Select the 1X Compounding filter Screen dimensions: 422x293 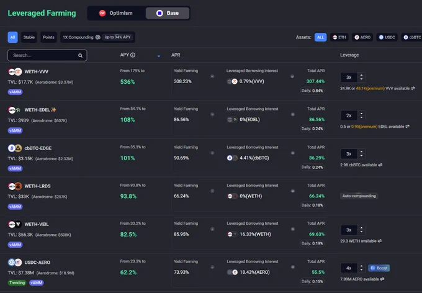coord(97,37)
